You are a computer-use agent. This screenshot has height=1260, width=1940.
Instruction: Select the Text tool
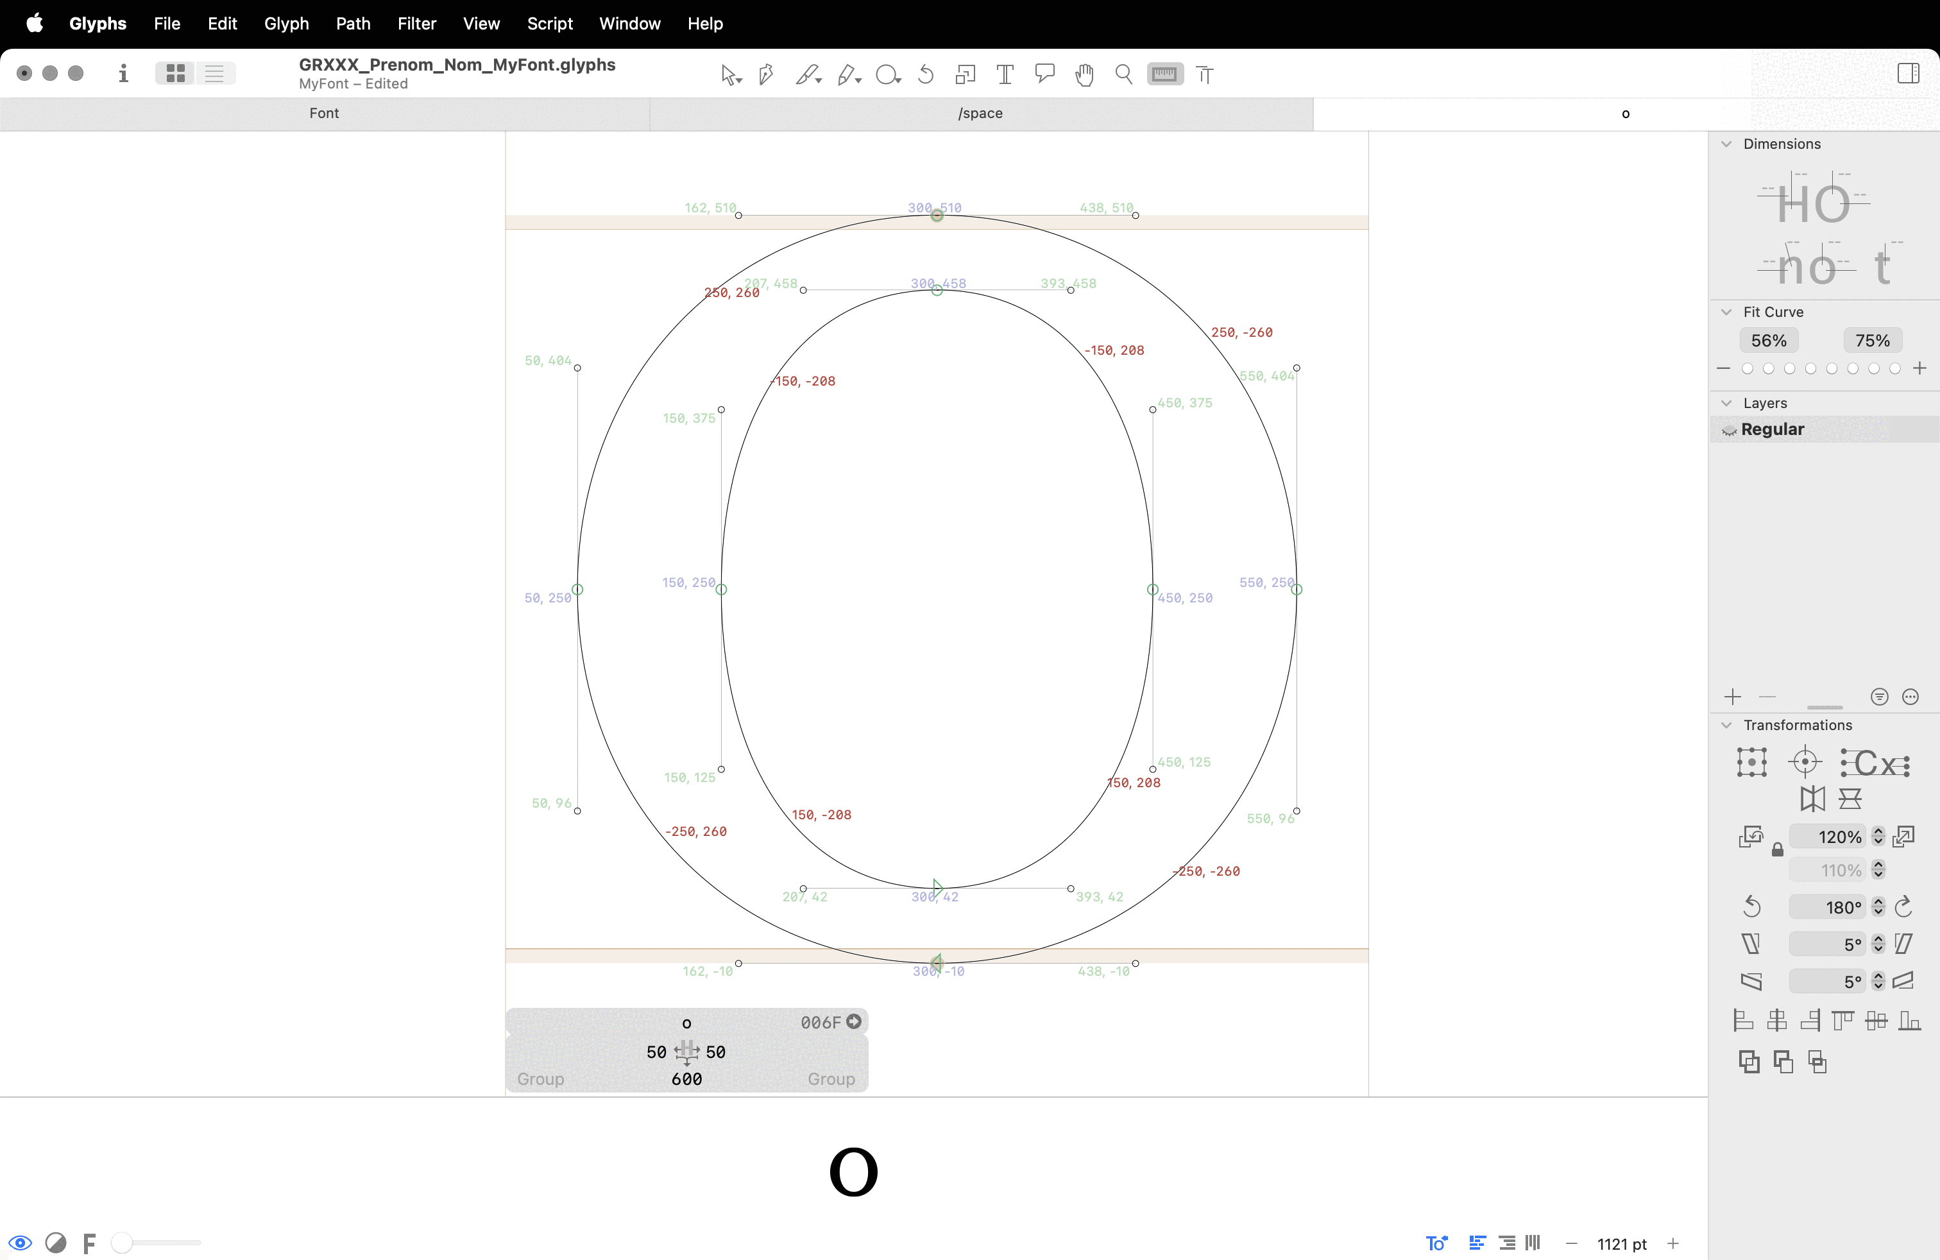[1005, 75]
